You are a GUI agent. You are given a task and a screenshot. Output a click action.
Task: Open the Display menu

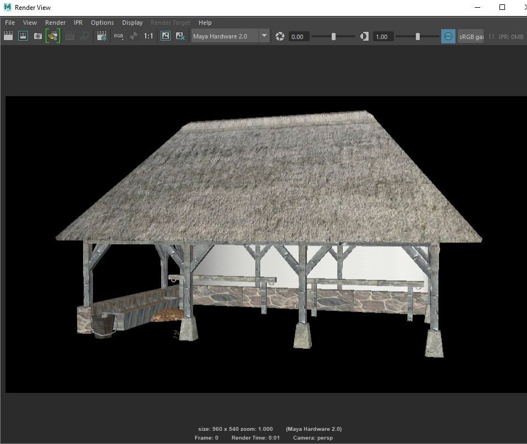tap(132, 23)
